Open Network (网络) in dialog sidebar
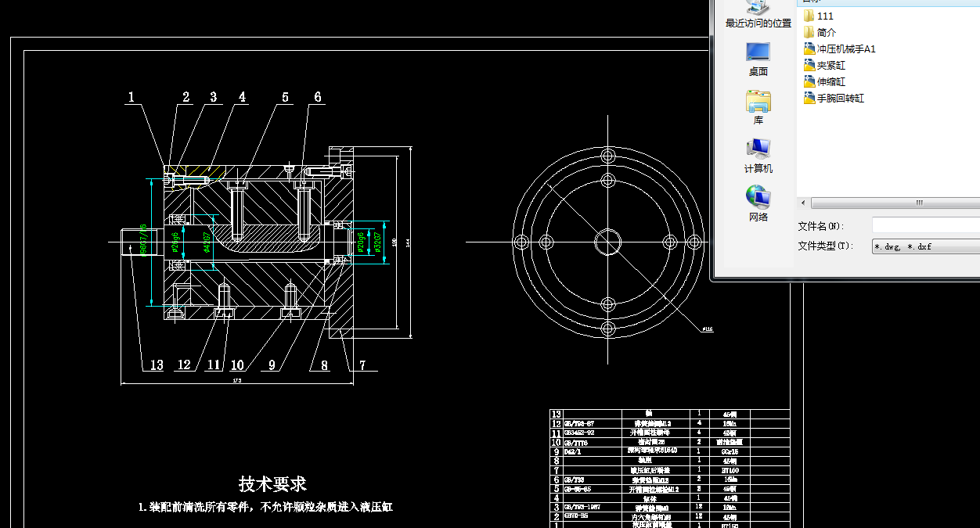Screen dimensions: 980x528 point(758,205)
